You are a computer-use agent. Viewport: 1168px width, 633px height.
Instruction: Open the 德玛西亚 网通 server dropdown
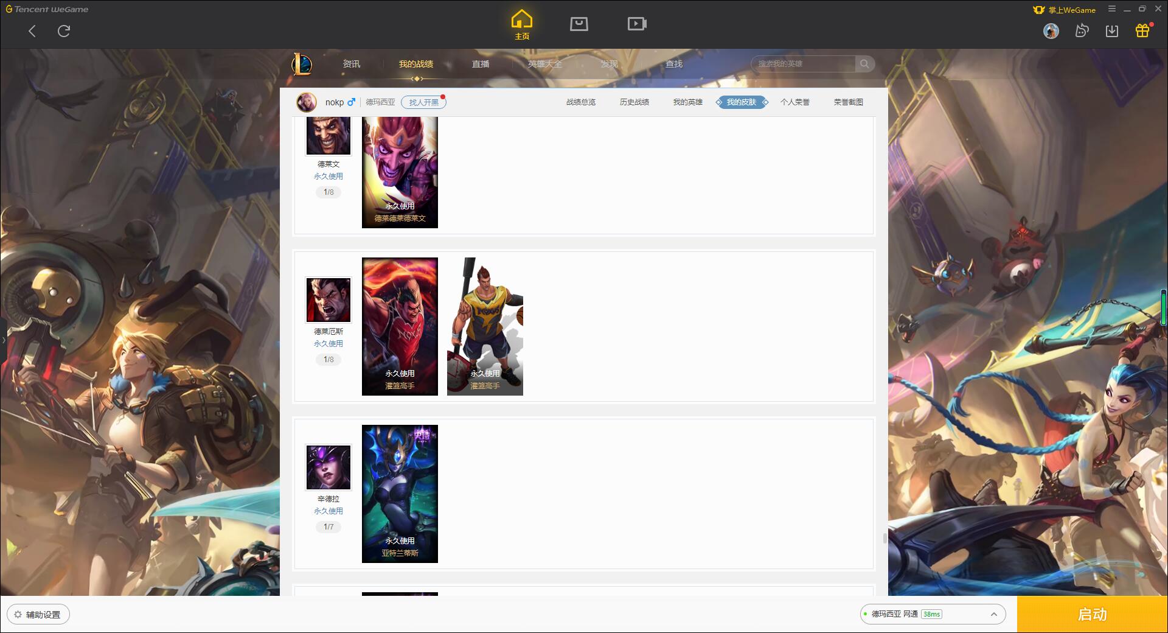pos(933,614)
